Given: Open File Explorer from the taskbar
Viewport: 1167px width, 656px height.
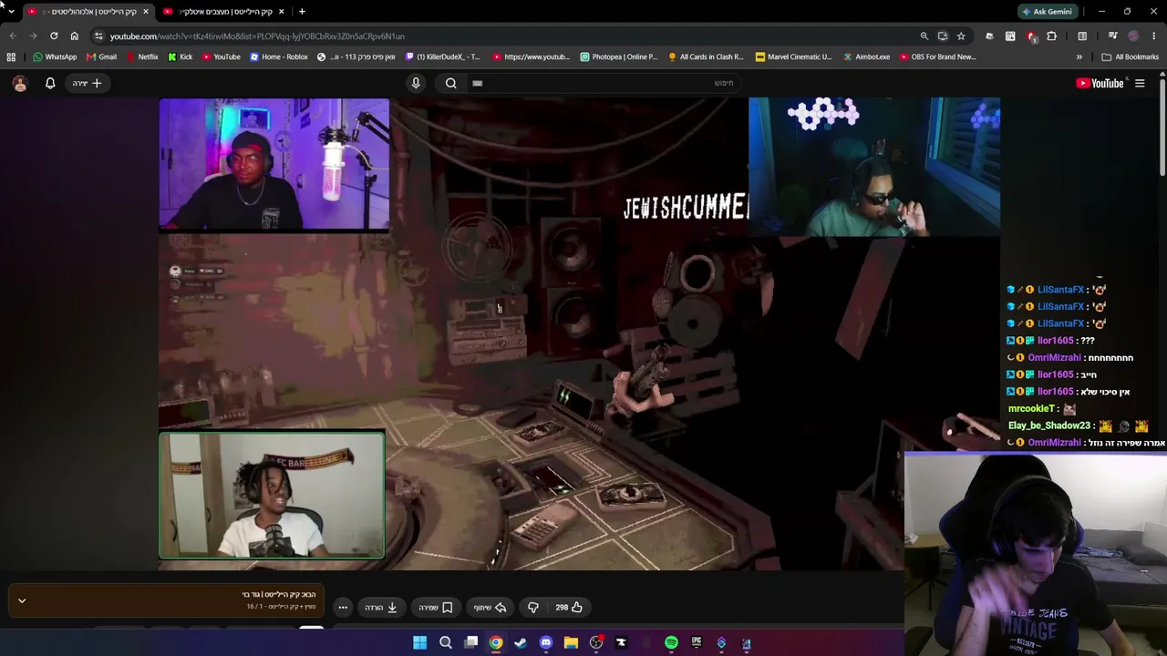Looking at the screenshot, I should pos(571,643).
